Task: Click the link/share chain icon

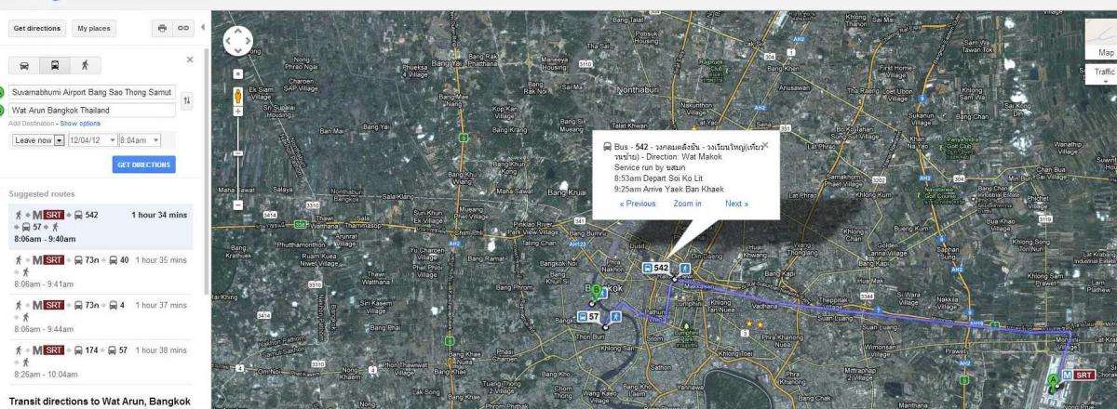Action: [183, 28]
